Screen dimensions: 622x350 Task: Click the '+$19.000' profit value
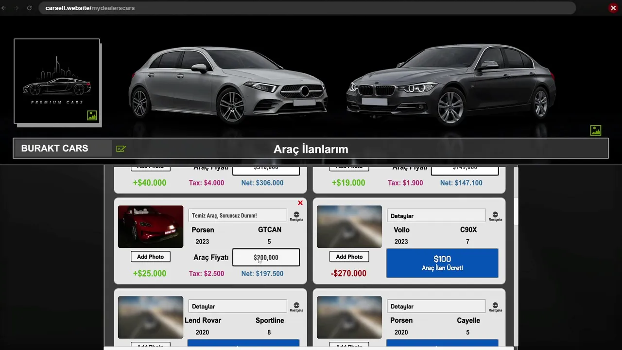pos(348,183)
